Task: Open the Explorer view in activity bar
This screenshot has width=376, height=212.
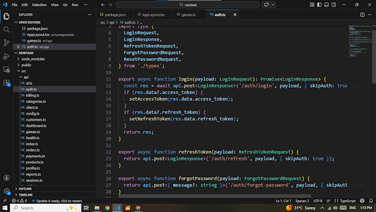Action: pos(7,16)
